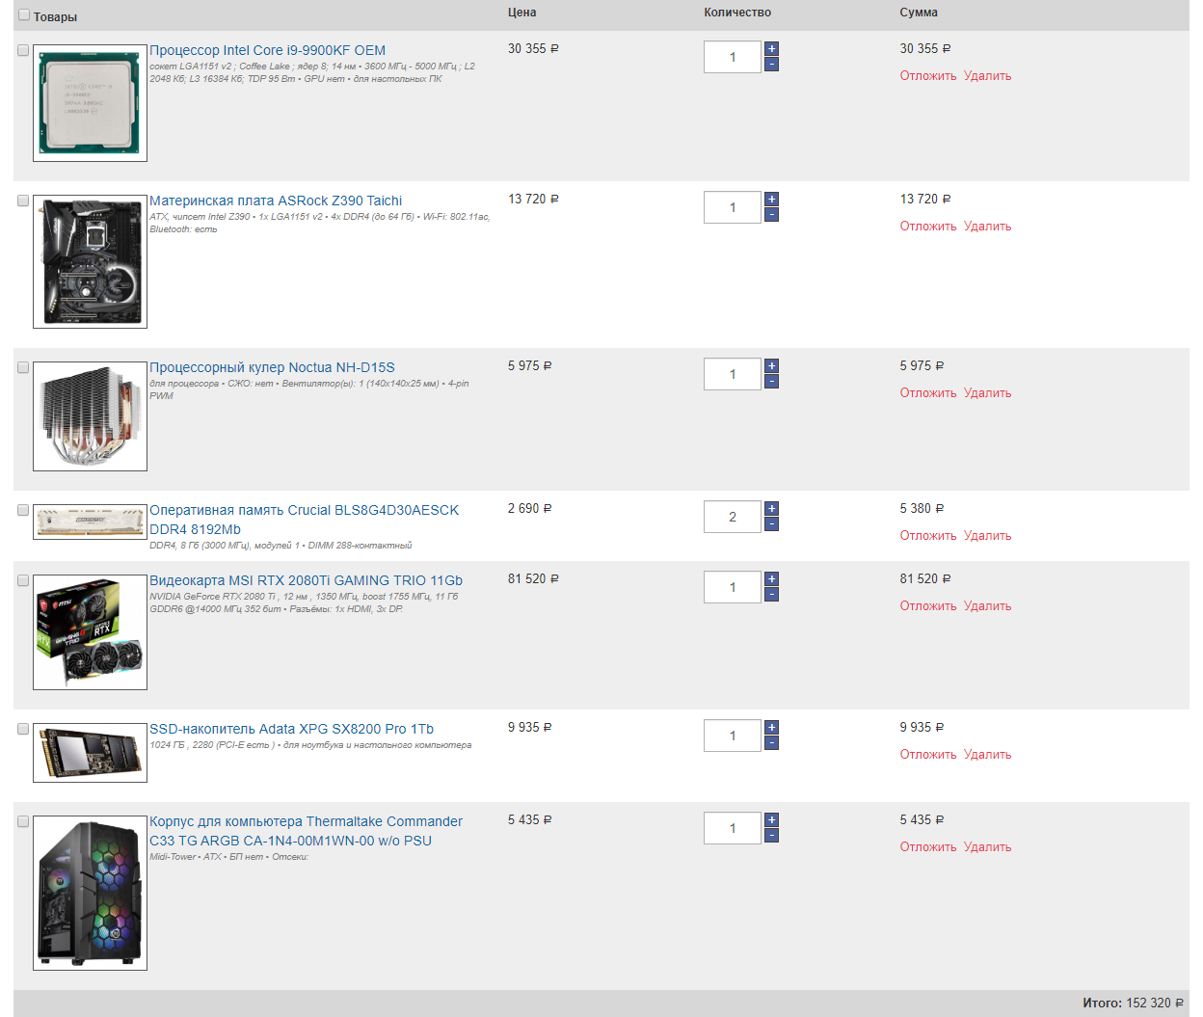Decrease quantity of Adata XPG SX8200 SSD
The height and width of the screenshot is (1017, 1203).
click(771, 743)
